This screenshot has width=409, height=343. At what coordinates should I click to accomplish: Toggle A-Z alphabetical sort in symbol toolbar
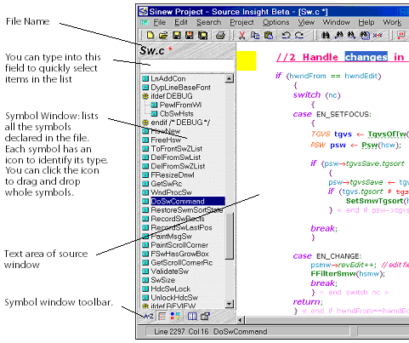pos(148,316)
